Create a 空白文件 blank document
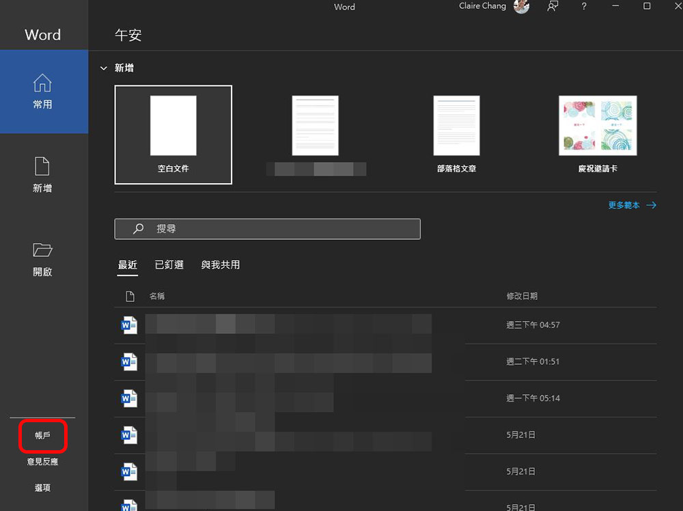The image size is (683, 511). (x=173, y=135)
